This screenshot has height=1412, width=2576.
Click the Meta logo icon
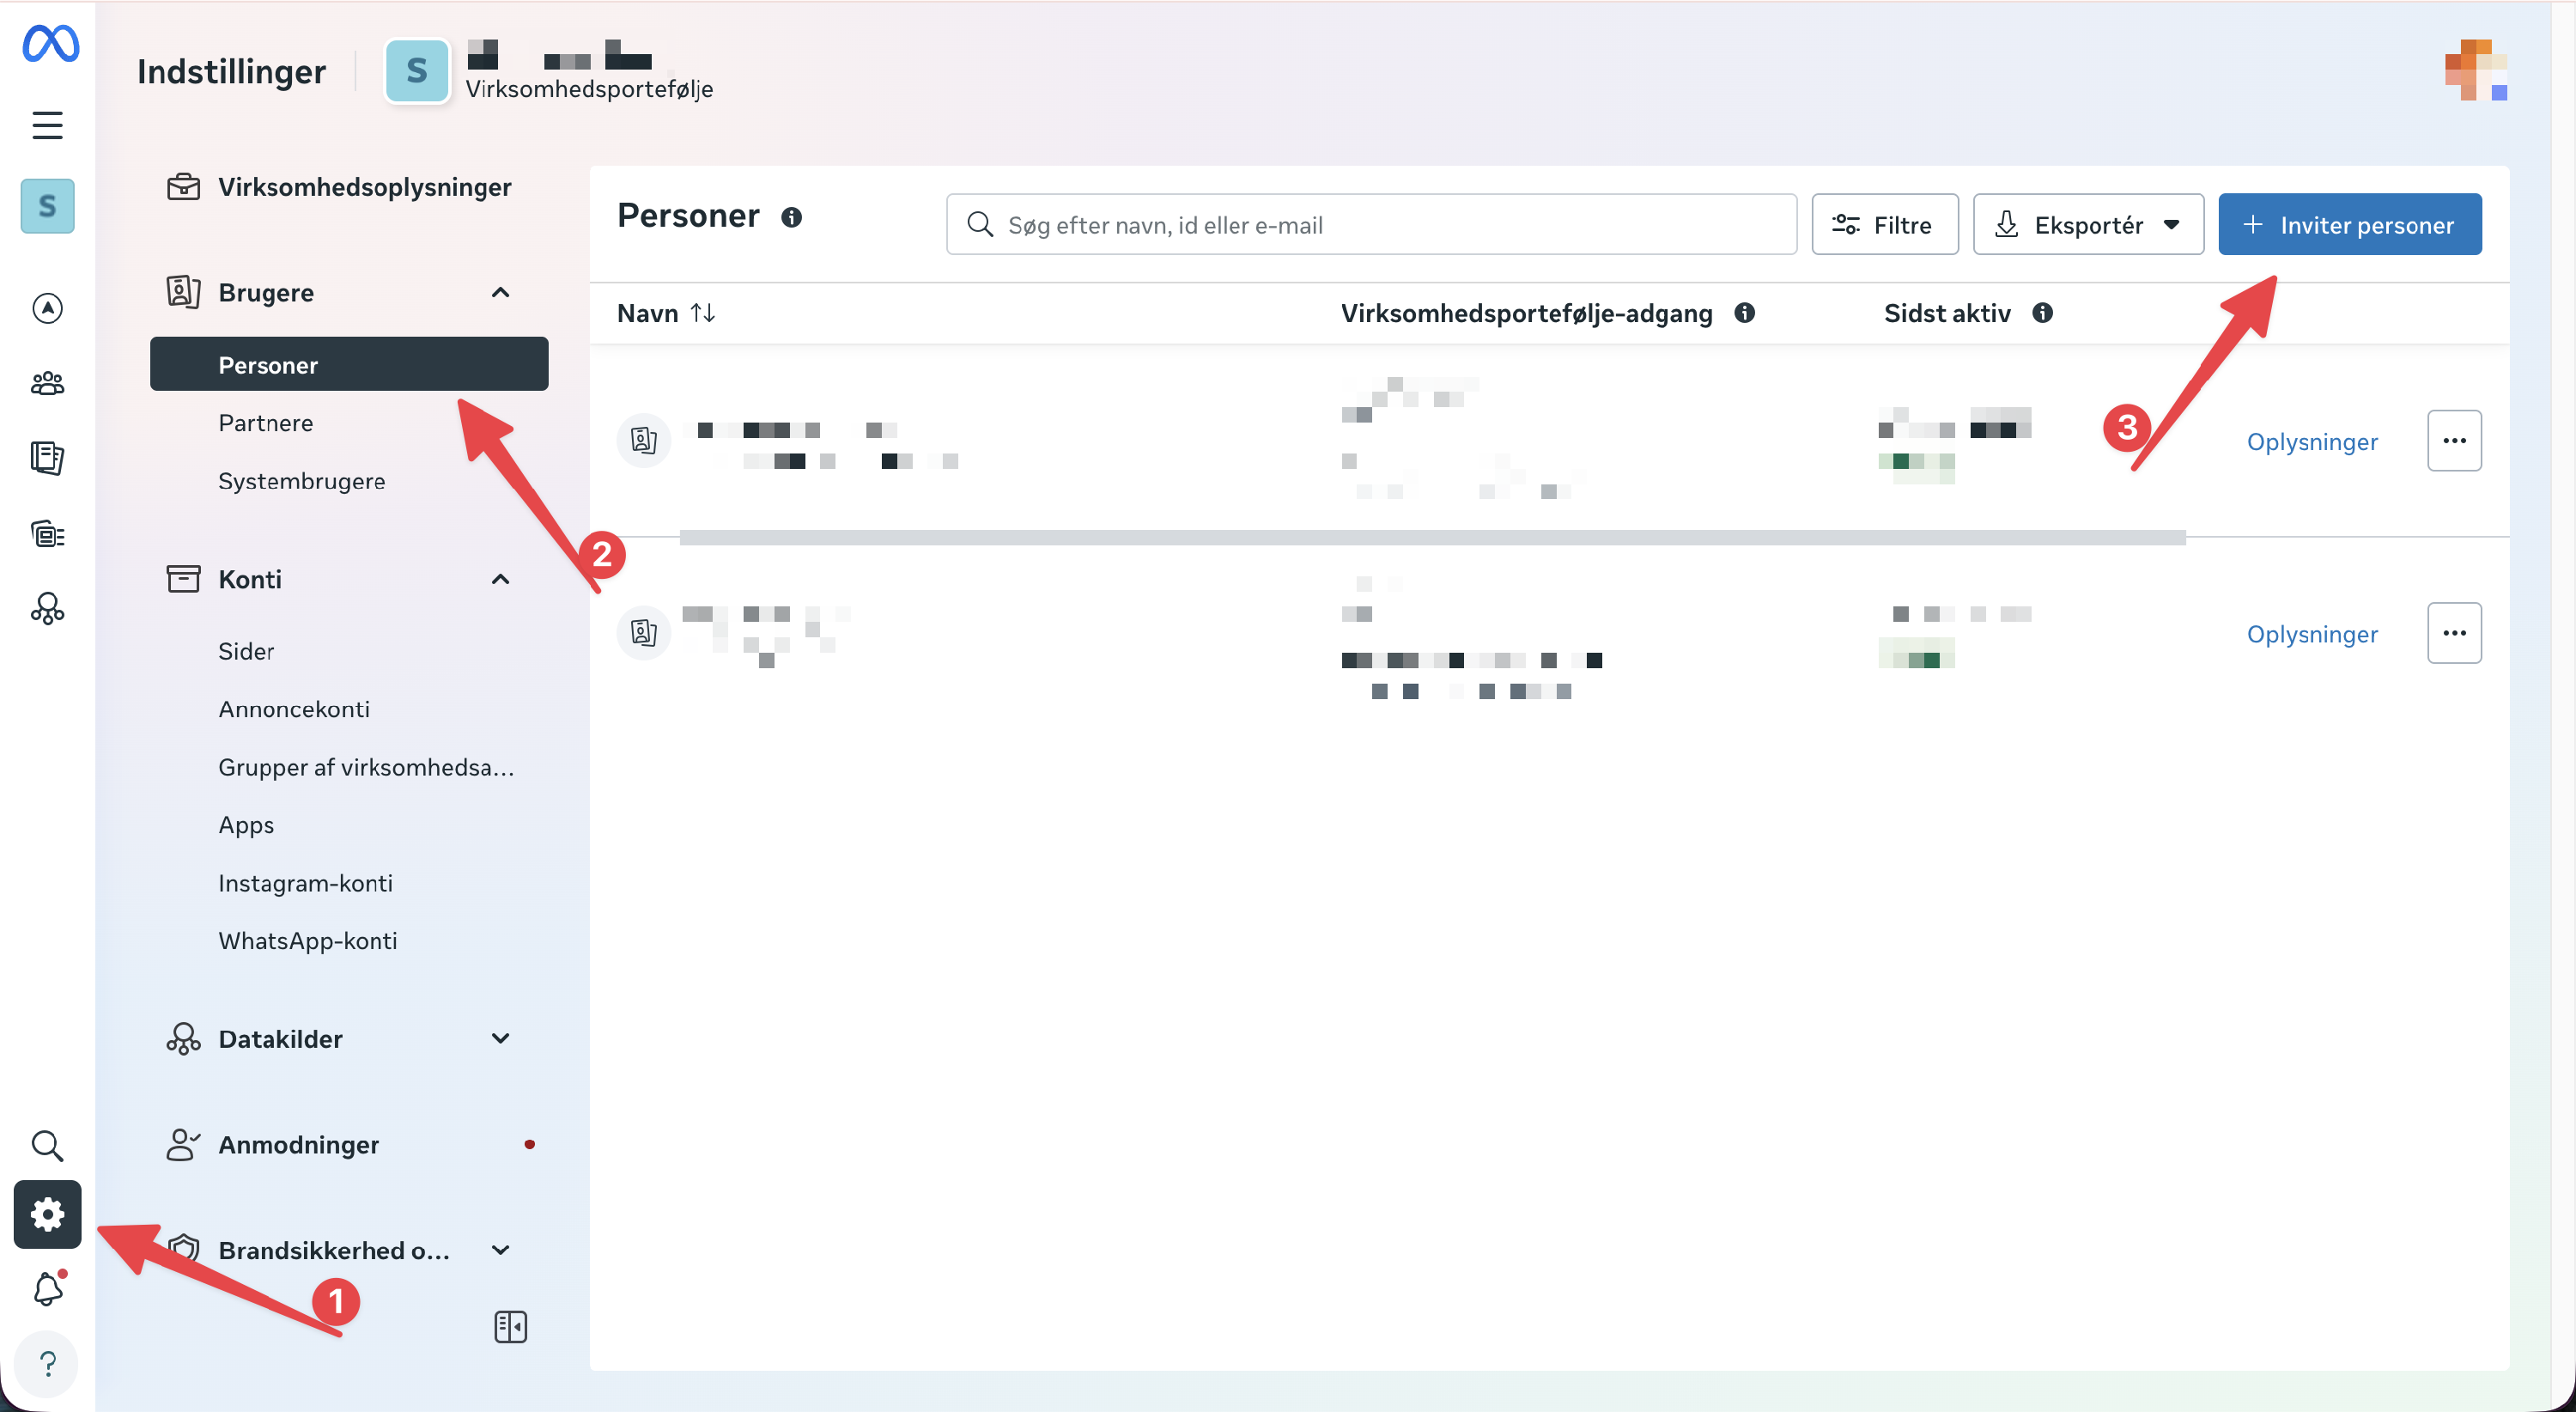coord(50,44)
